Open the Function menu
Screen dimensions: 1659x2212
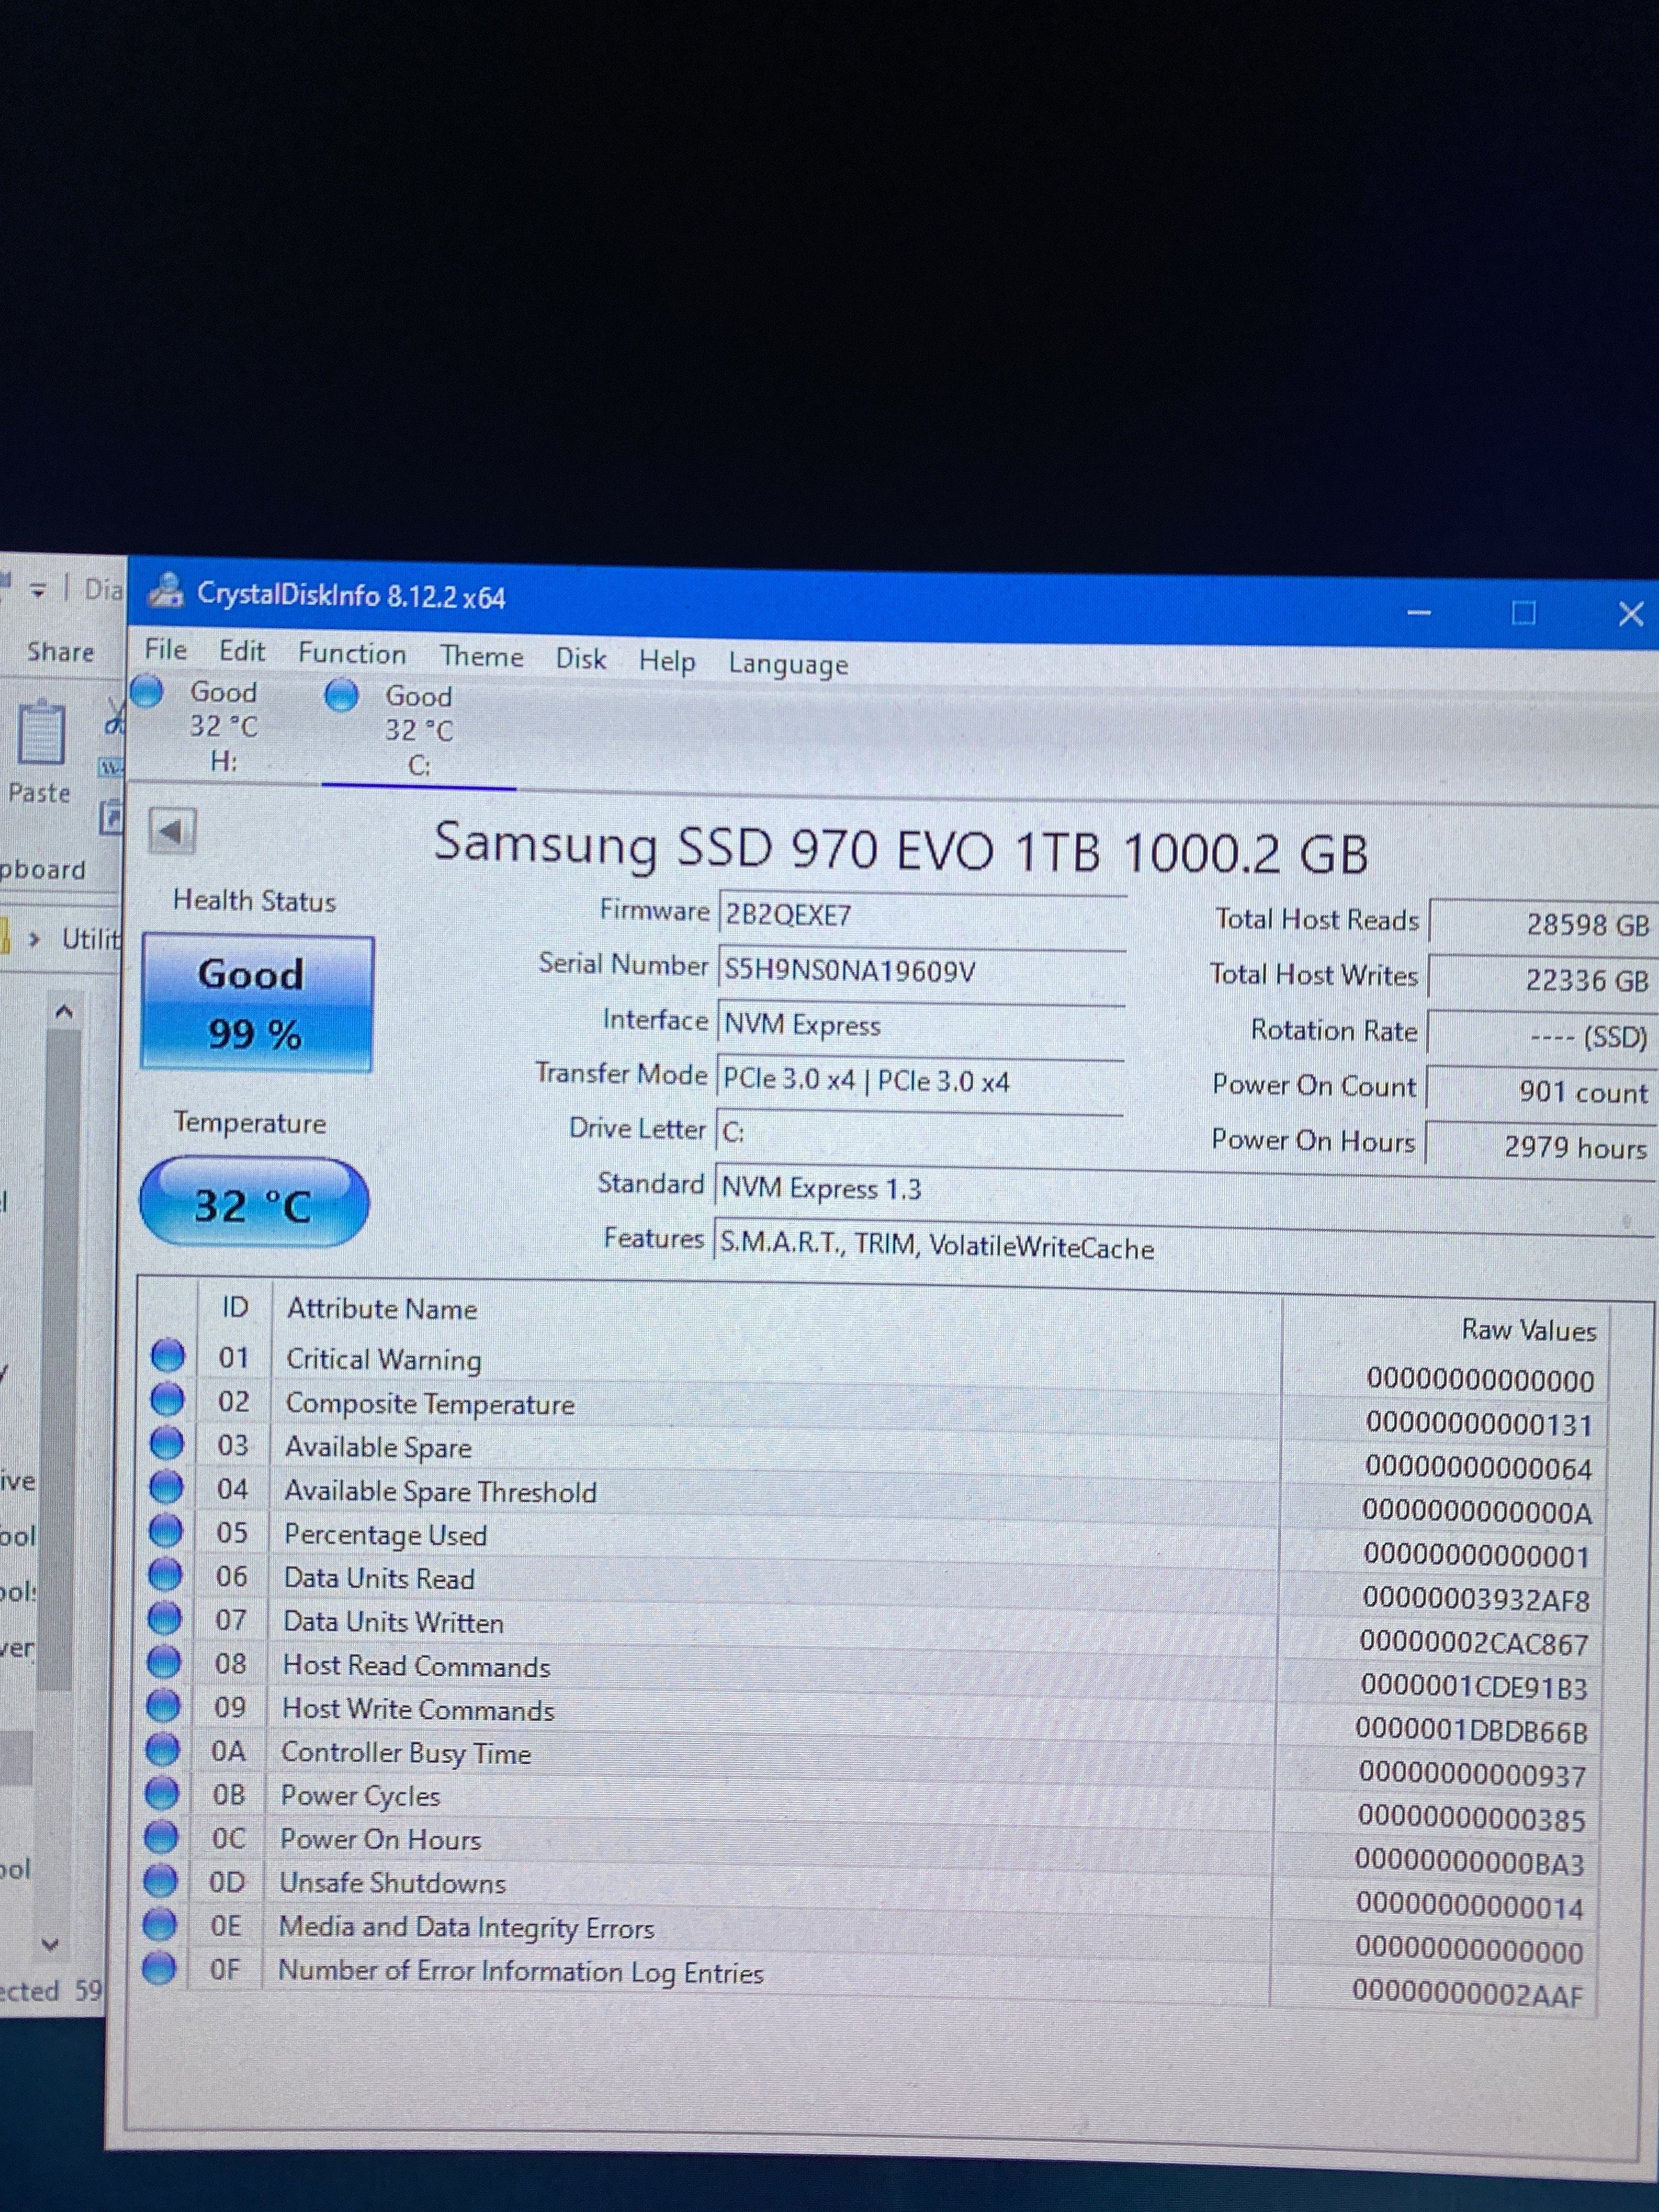pyautogui.click(x=352, y=653)
